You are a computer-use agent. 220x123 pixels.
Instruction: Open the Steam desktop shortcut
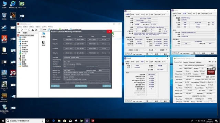[x=4, y=28]
